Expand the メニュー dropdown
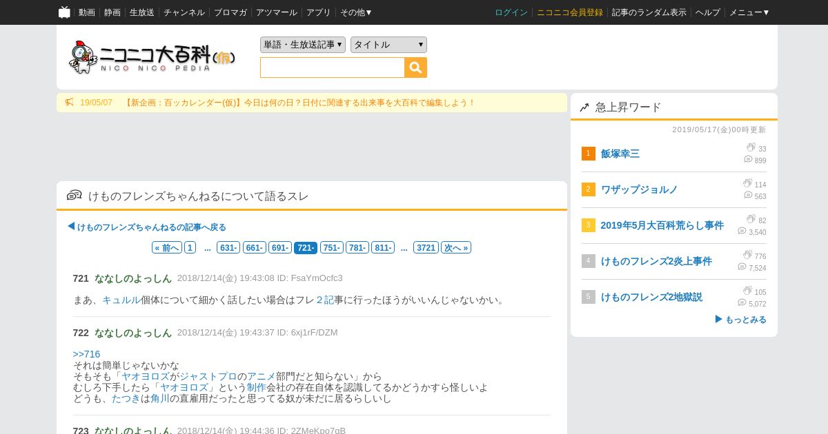The width and height of the screenshot is (828, 434). [749, 12]
